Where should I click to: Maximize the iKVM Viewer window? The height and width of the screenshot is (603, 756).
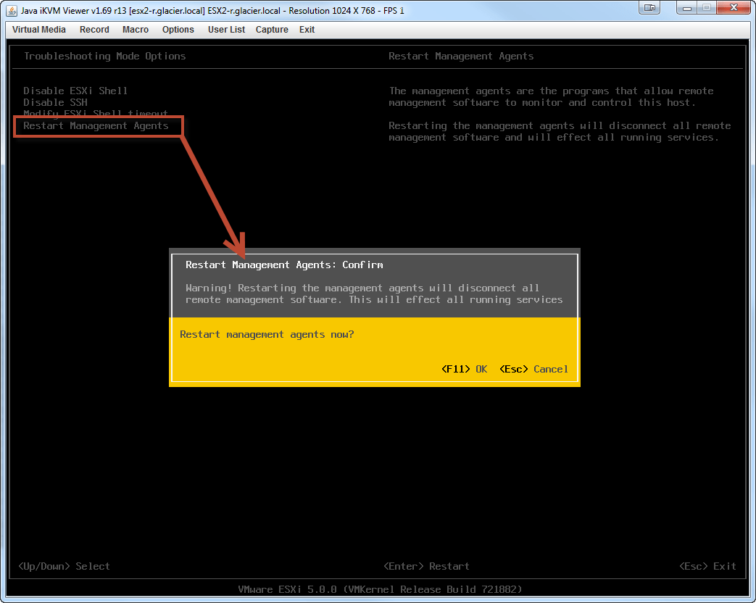(x=707, y=8)
